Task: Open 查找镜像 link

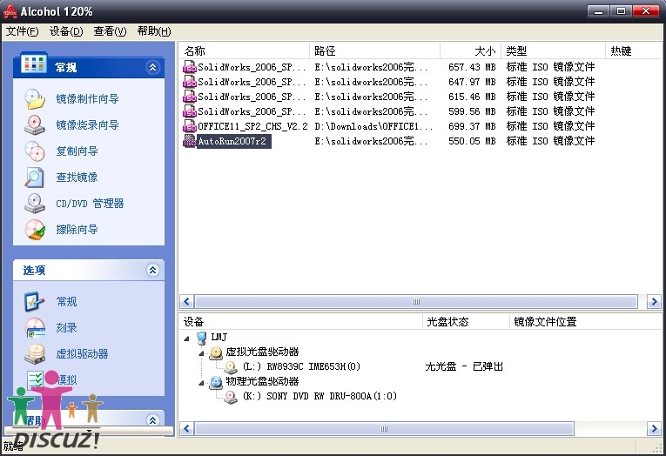Action: pyautogui.click(x=77, y=177)
